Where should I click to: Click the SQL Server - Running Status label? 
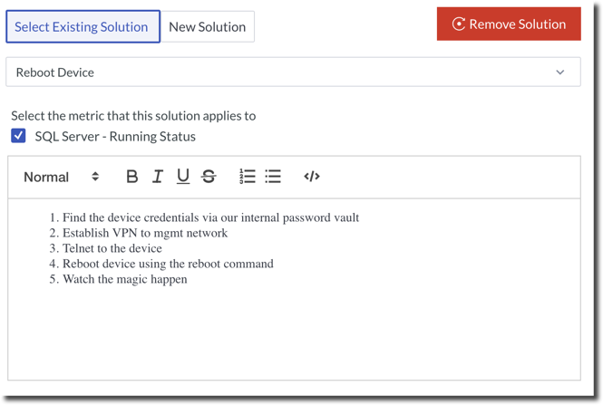(115, 137)
